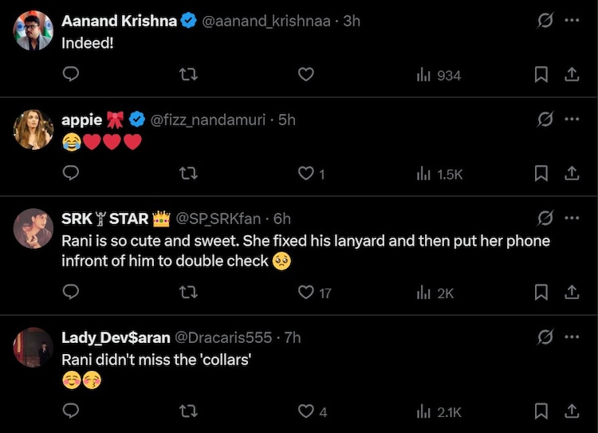Viewport: 598px width, 433px height.
Task: Repost the tweet by appie
Action: click(188, 173)
